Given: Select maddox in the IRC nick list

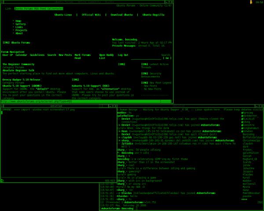Looking at the screenshot, I should 247,181.
